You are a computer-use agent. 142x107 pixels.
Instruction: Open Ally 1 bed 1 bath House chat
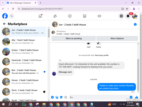coord(24,42)
